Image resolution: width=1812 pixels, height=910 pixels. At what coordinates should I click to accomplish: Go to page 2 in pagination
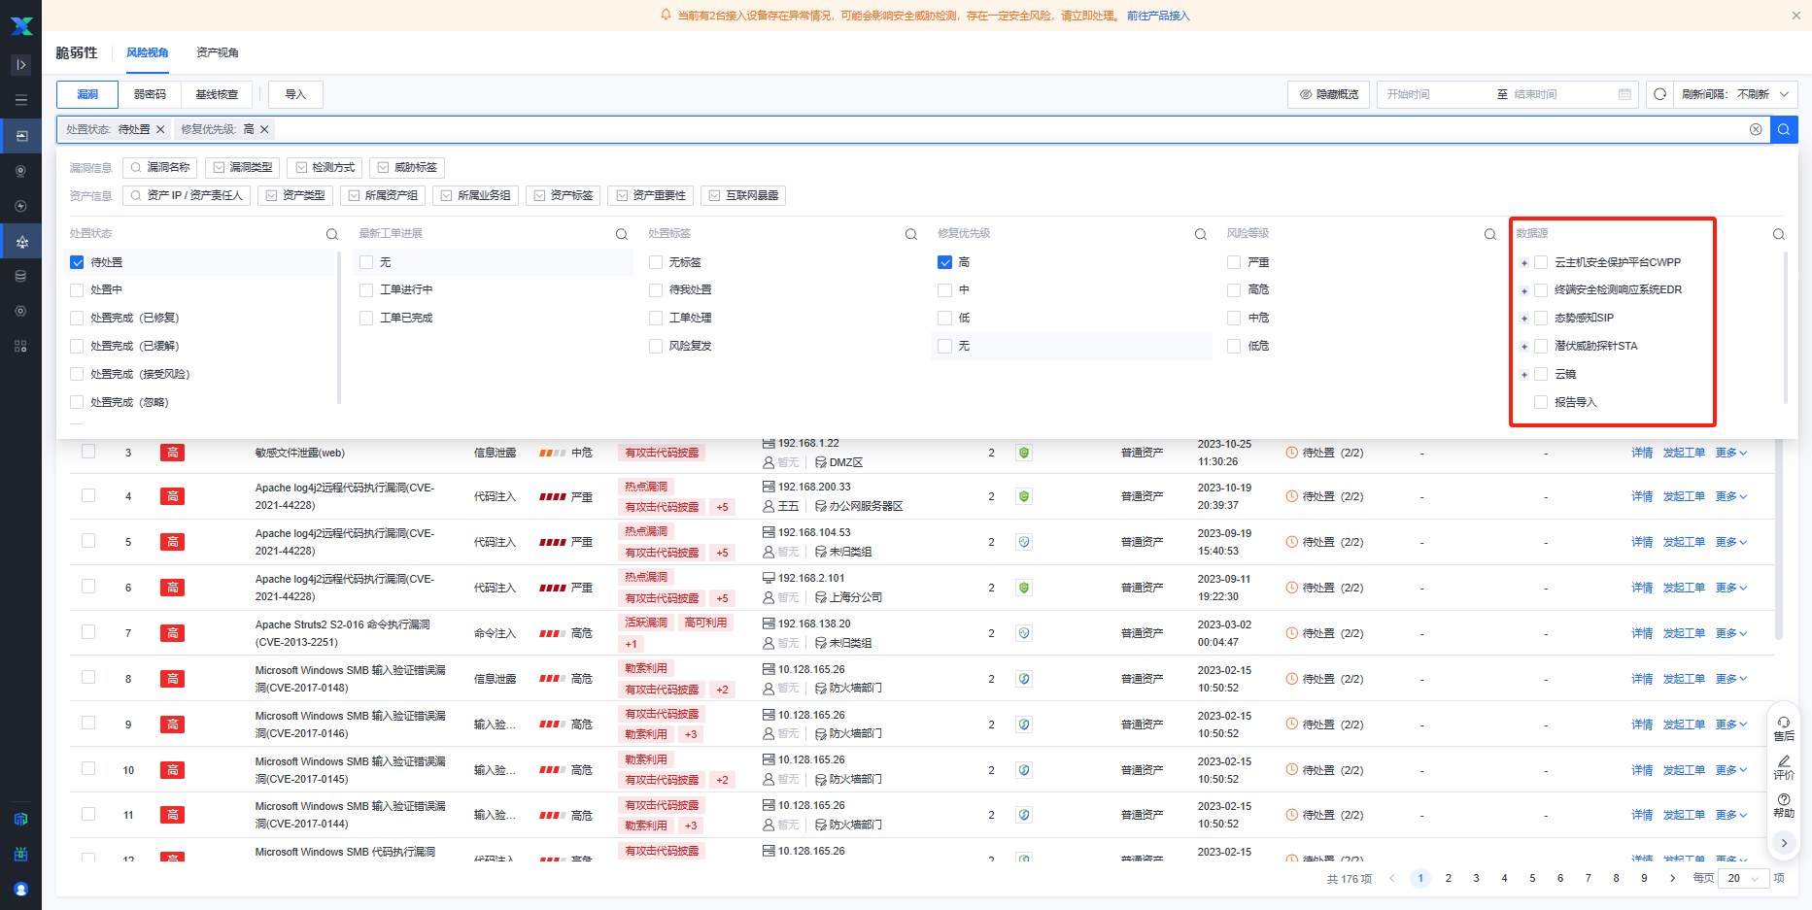click(1448, 878)
